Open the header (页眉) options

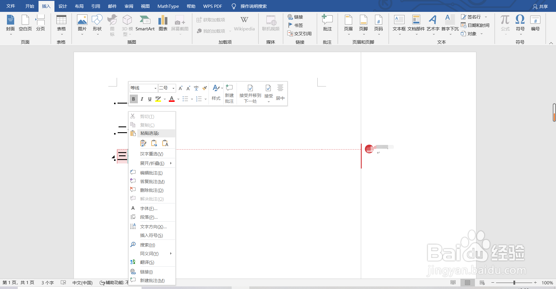tap(348, 25)
